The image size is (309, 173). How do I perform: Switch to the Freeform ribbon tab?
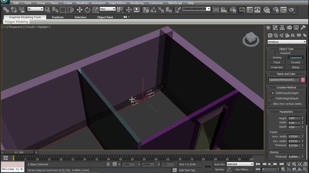coord(57,17)
